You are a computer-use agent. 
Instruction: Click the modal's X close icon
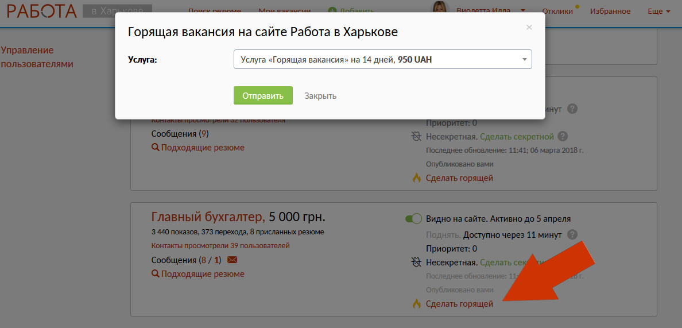coord(529,27)
